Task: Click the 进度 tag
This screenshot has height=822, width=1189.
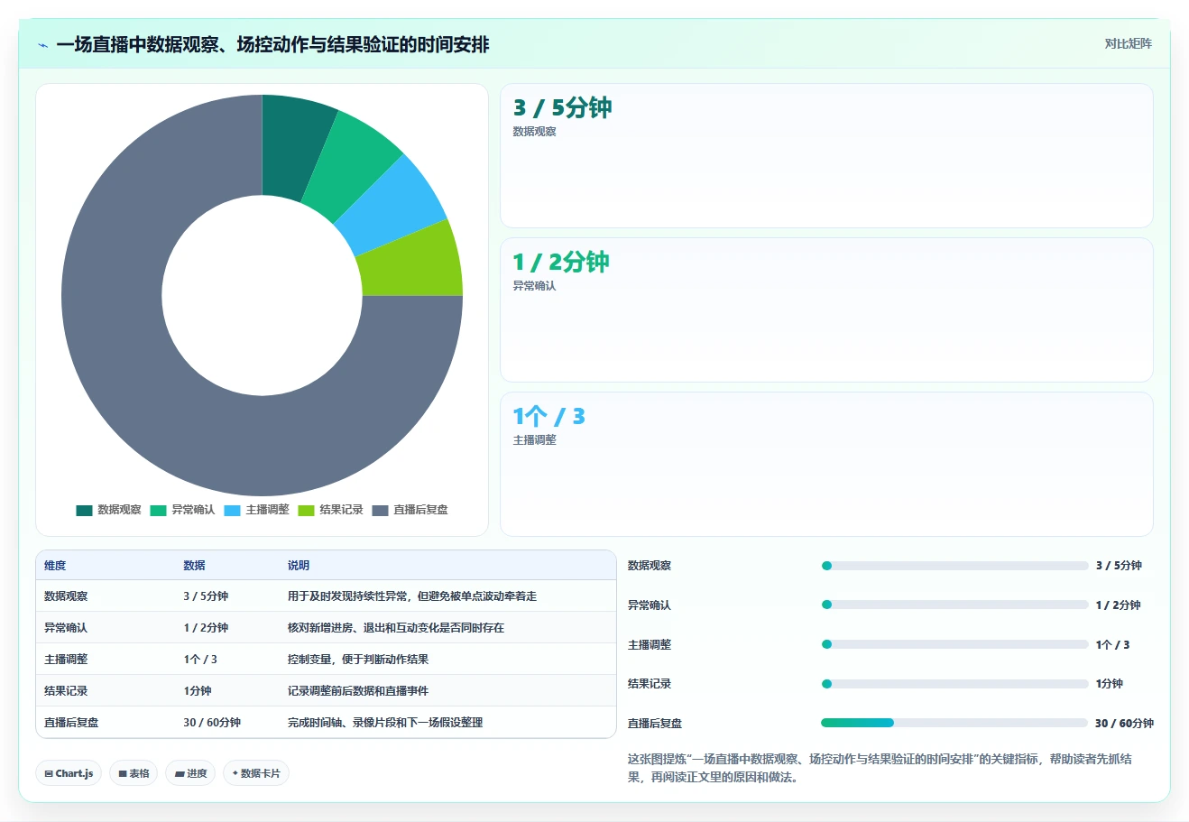Action: tap(190, 773)
